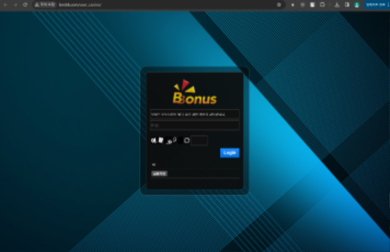Open the browser extensions icon
The height and width of the screenshot is (252, 390).
click(322, 4)
